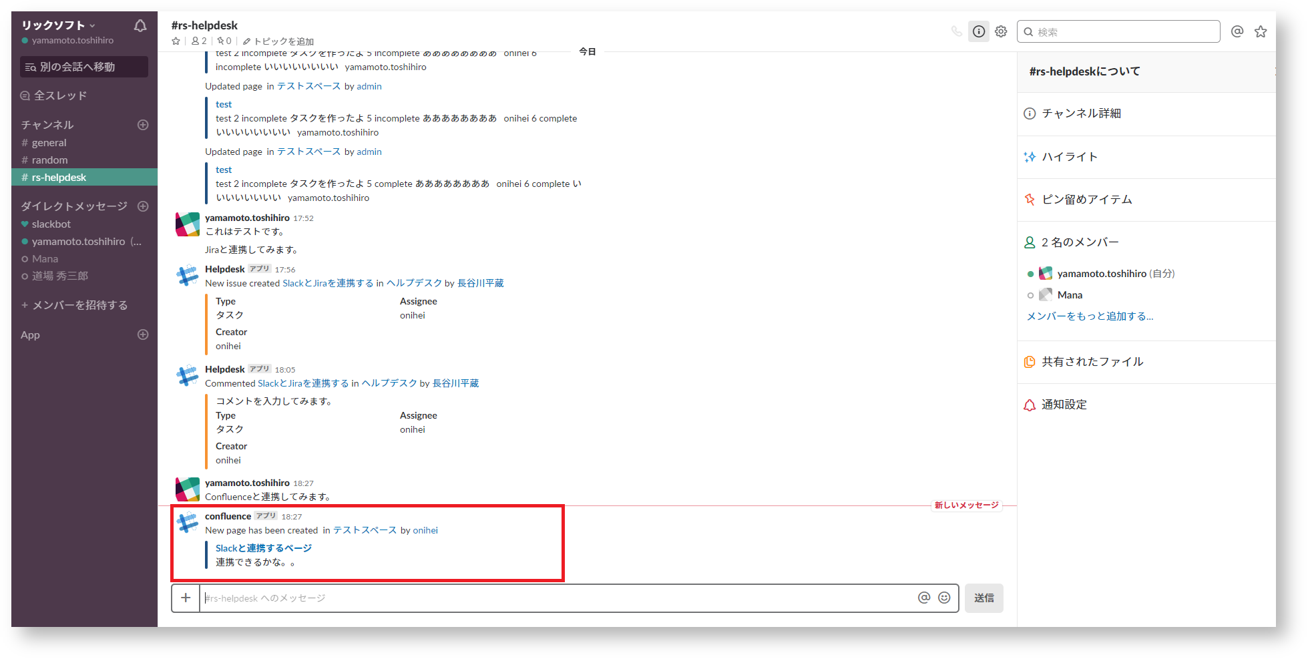Open yamamoto.toshihiro (自分) member profile
This screenshot has height=659, width=1308.
1100,274
